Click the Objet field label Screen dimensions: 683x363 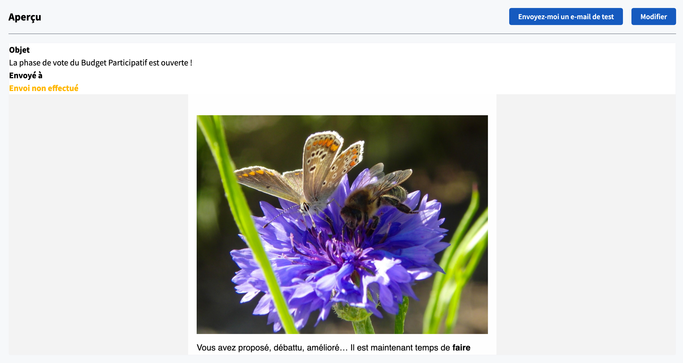point(19,50)
